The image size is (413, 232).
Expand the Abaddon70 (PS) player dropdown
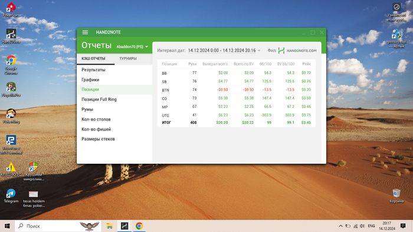point(132,47)
